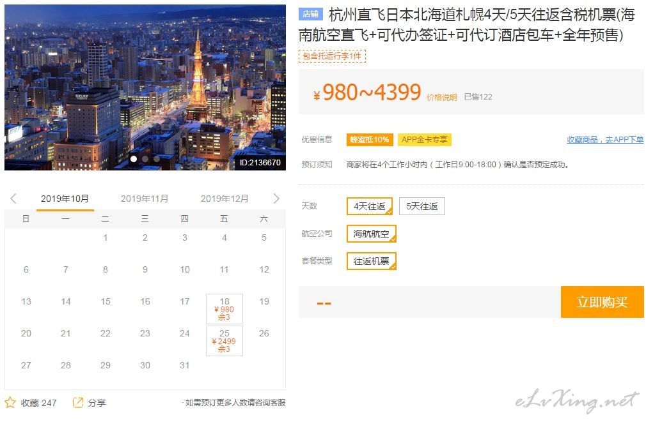Click 分享 label
646x422 pixels.
[97, 403]
